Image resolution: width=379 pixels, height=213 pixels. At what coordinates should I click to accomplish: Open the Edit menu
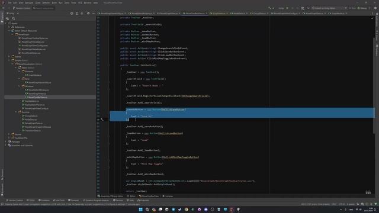tap(15, 2)
